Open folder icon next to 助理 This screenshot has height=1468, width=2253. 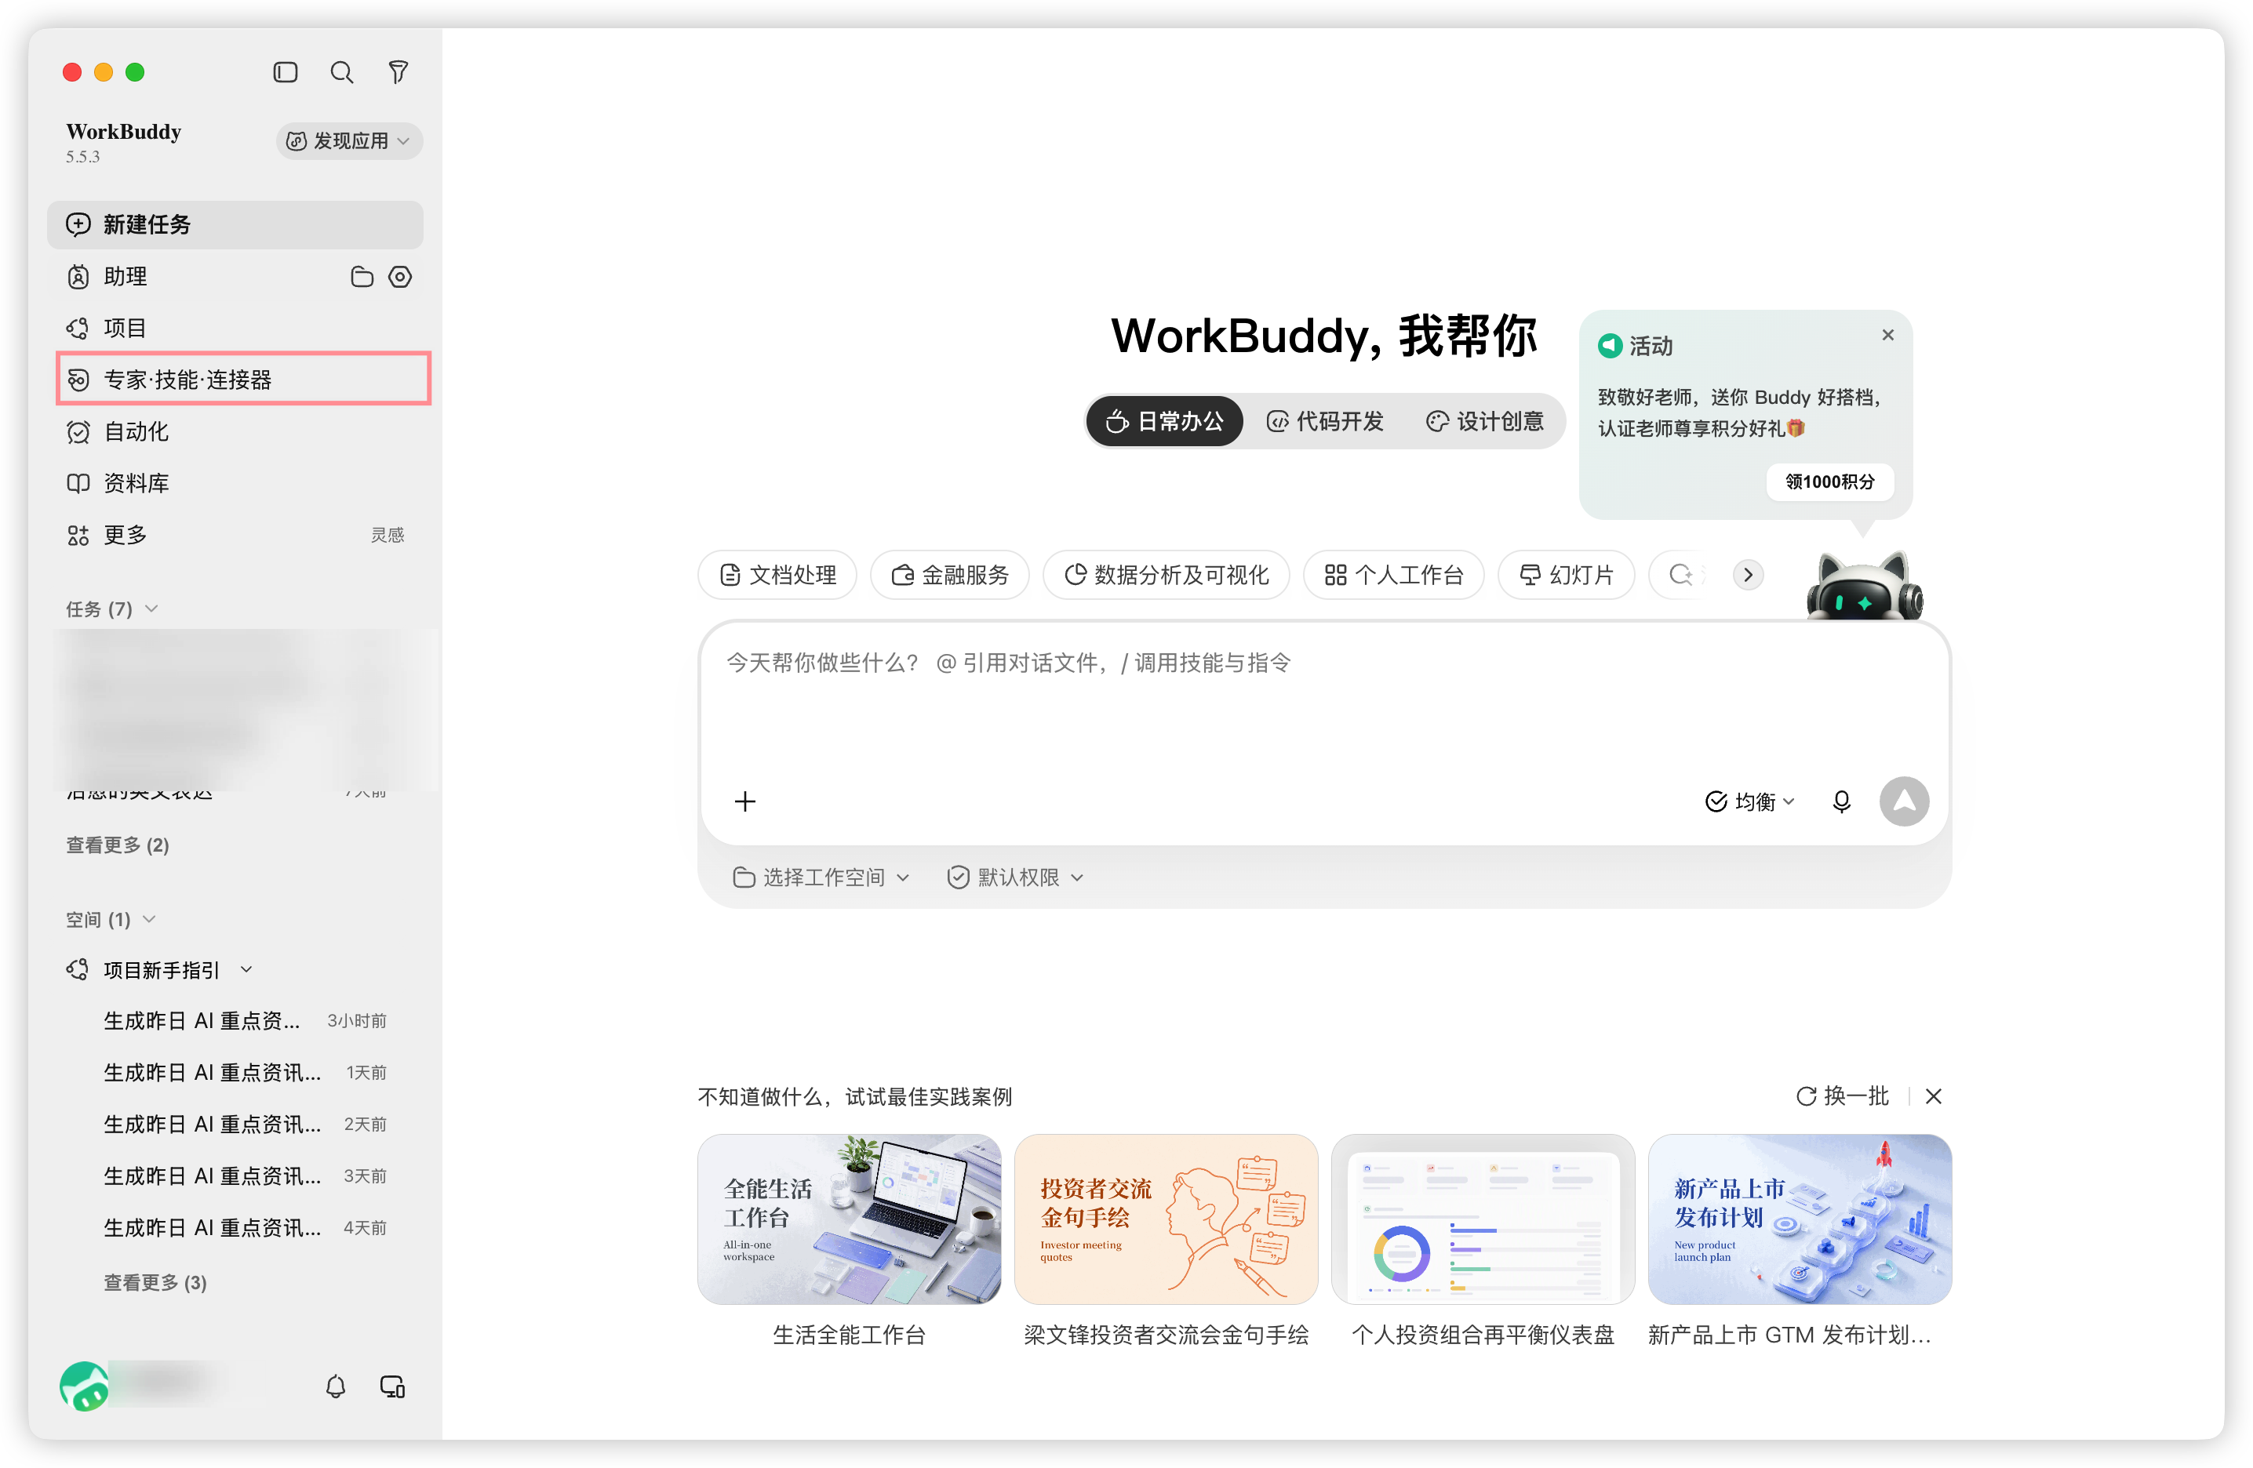coord(362,276)
